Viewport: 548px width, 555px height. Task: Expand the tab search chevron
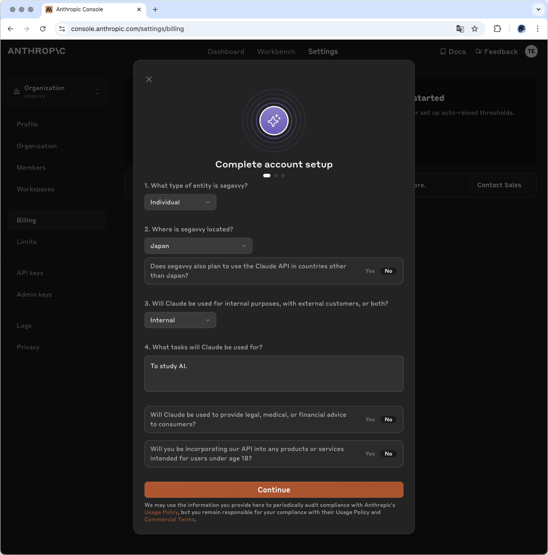[x=538, y=9]
